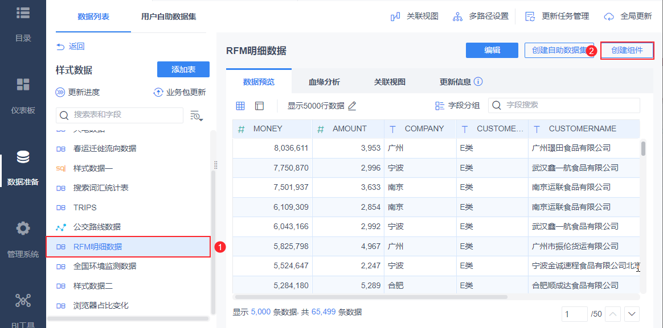Image resolution: width=663 pixels, height=328 pixels.
Task: Click the 字段分组 icon
Action: coord(440,106)
